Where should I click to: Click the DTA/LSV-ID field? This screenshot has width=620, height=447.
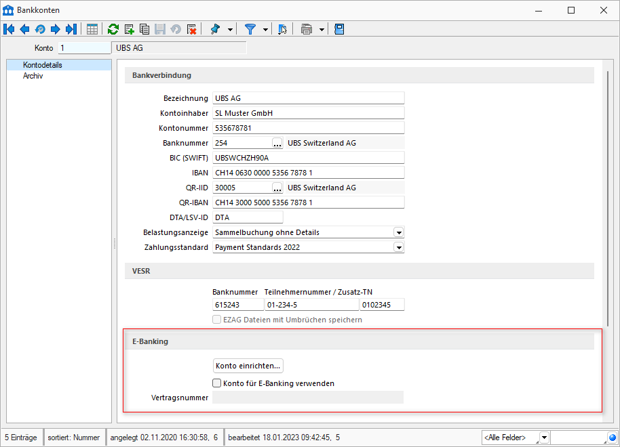(x=248, y=217)
